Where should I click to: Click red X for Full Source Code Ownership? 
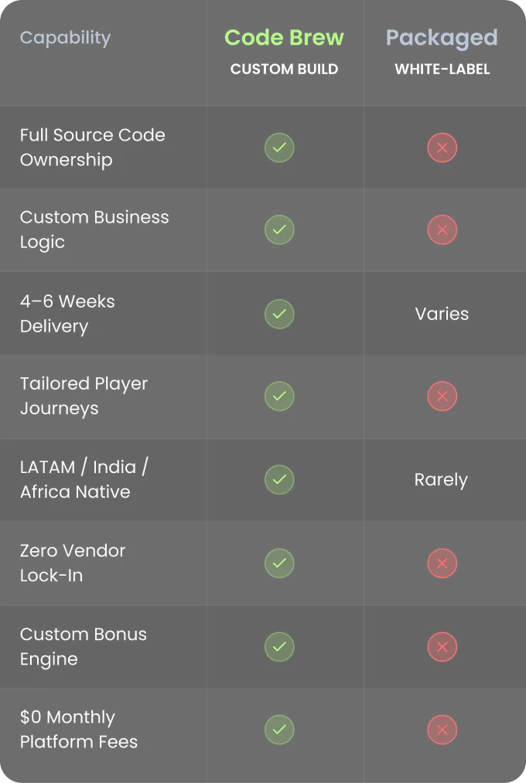click(442, 147)
